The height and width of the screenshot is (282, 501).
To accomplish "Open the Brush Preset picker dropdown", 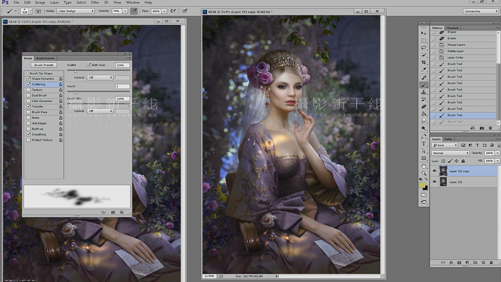I will (x=31, y=11).
